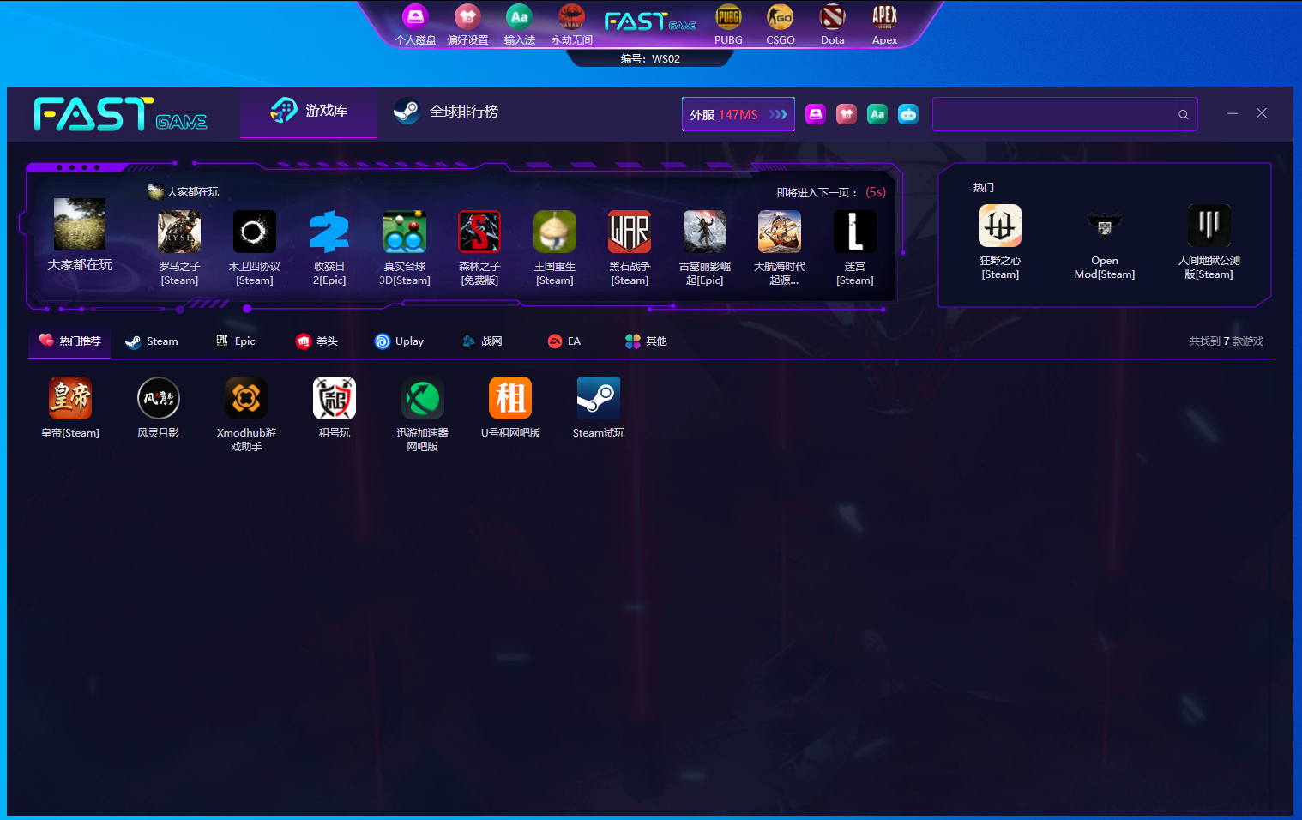
Task: Select the 热门推荐 category tab
Action: tap(70, 341)
